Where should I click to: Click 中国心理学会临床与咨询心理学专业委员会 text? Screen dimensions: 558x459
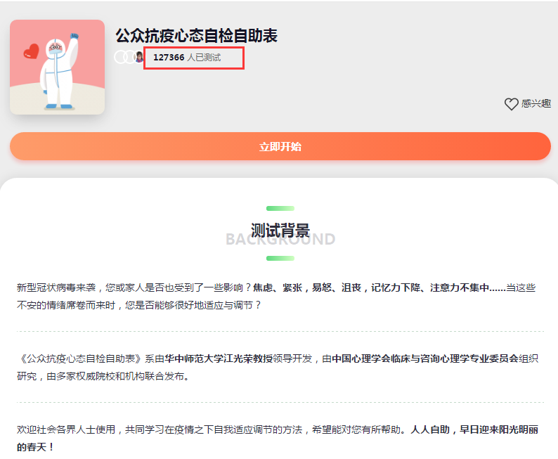(x=426, y=358)
